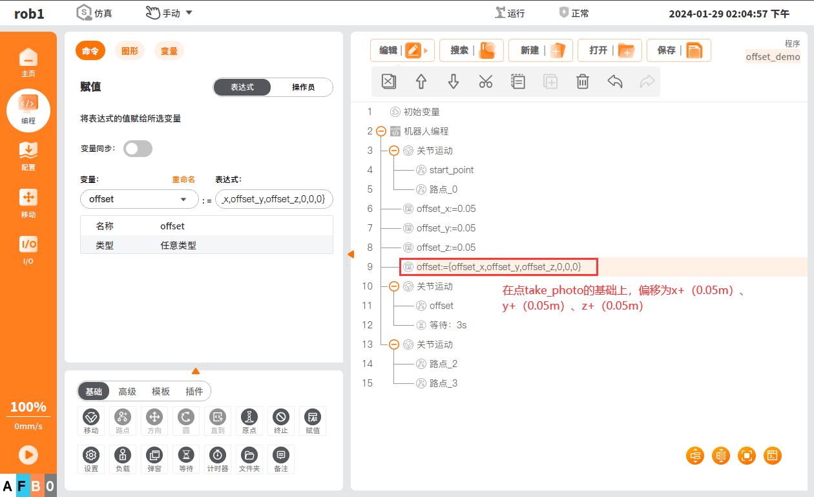Click the expression input field
Image resolution: width=814 pixels, height=497 pixels.
(x=275, y=199)
